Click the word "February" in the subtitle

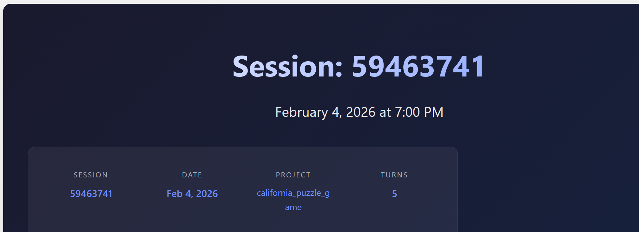[301, 112]
